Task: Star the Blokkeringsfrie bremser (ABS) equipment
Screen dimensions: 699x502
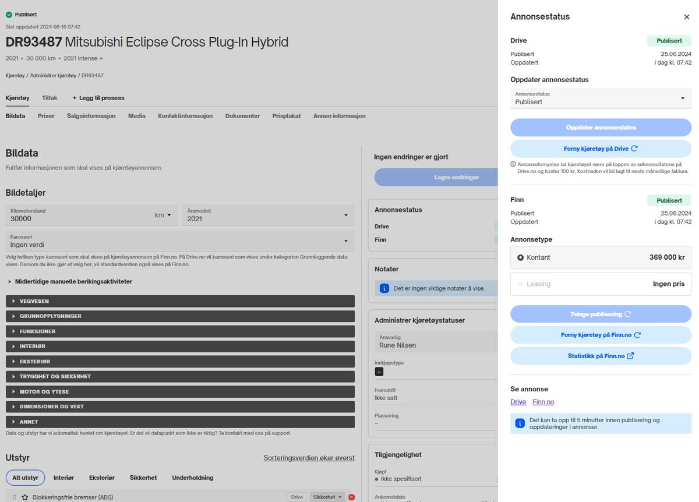Action: coord(25,497)
